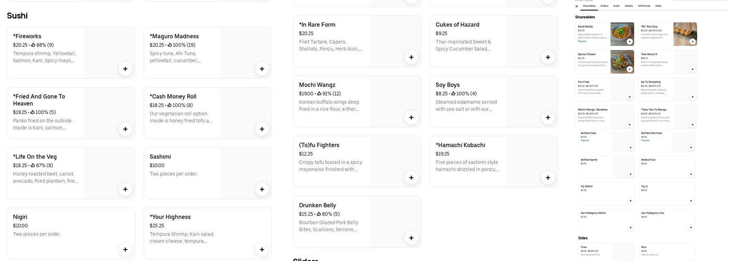Add (To)fu Fighters to the order
The width and height of the screenshot is (732, 261).
pos(411,177)
